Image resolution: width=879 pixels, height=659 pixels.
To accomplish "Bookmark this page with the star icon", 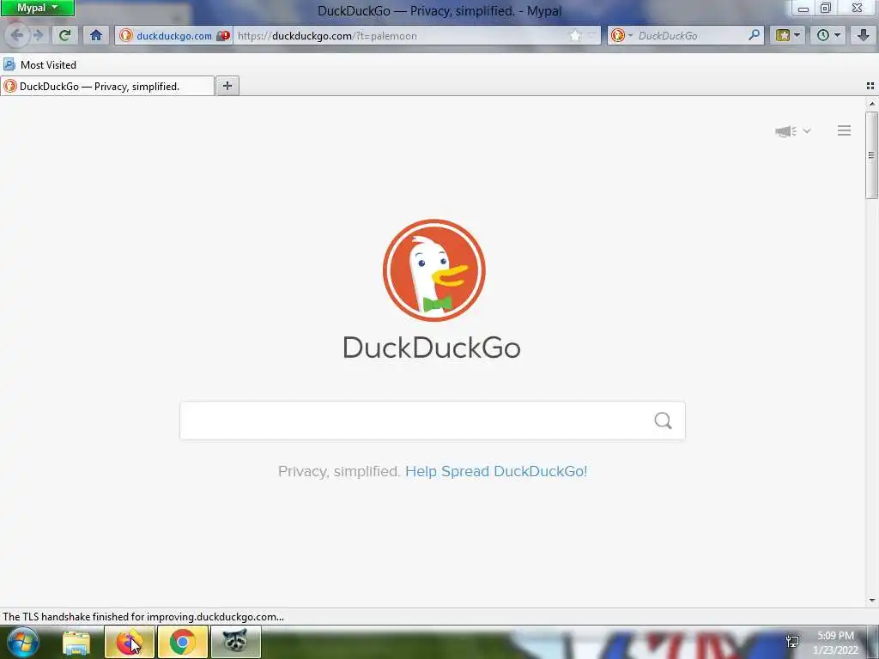I will [x=576, y=36].
